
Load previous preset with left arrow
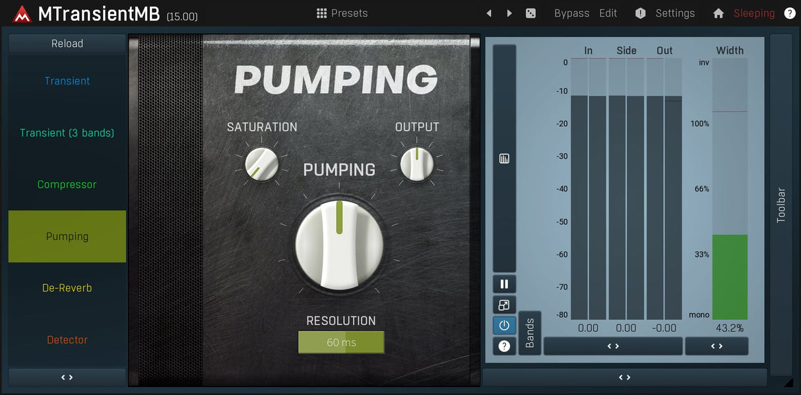click(489, 13)
